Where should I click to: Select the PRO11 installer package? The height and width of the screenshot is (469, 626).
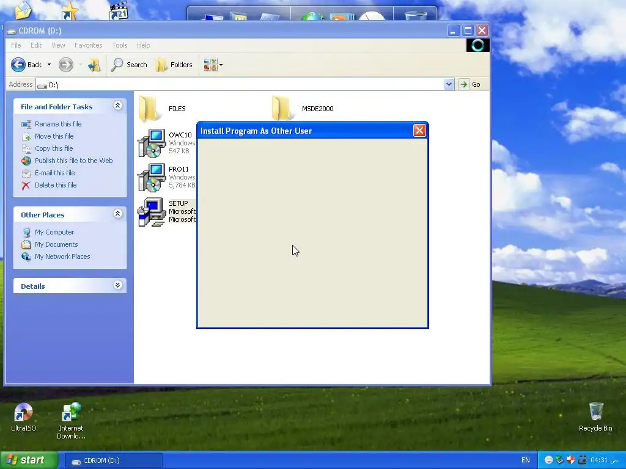pos(166,177)
